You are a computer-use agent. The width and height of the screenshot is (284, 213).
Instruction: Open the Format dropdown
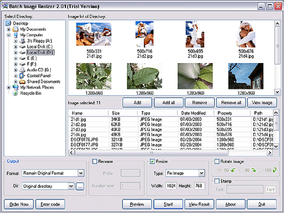pyautogui.click(x=81, y=173)
